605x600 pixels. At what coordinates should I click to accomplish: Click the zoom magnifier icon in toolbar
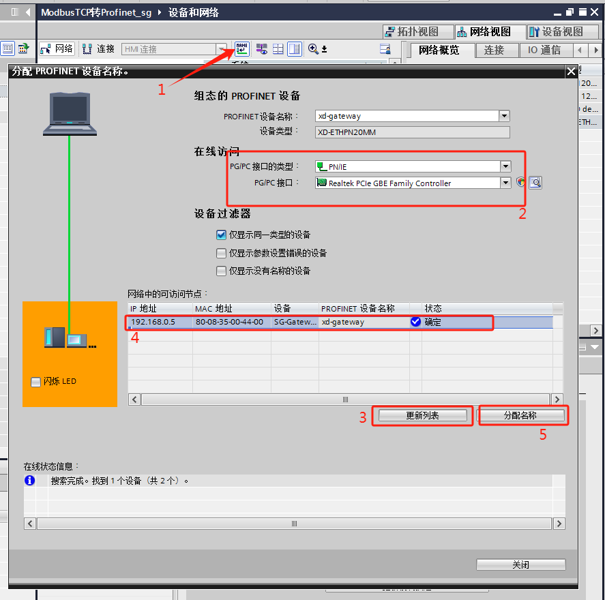click(314, 48)
